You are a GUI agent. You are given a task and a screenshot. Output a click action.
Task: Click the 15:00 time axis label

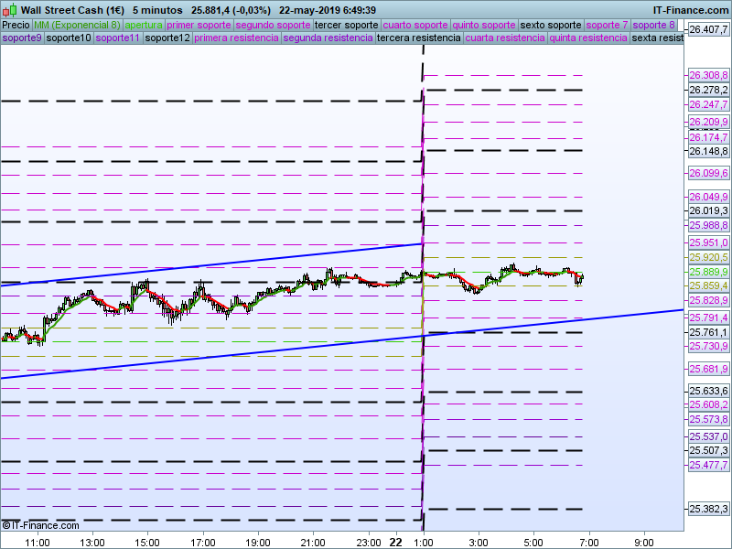[x=147, y=543]
